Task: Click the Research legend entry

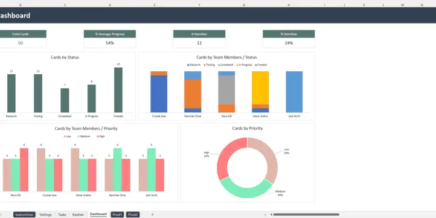Action: 193,65
